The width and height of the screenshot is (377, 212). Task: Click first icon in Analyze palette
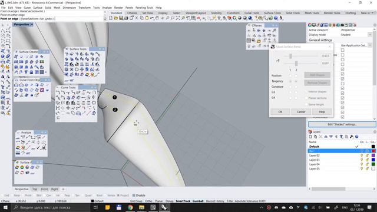[18, 137]
